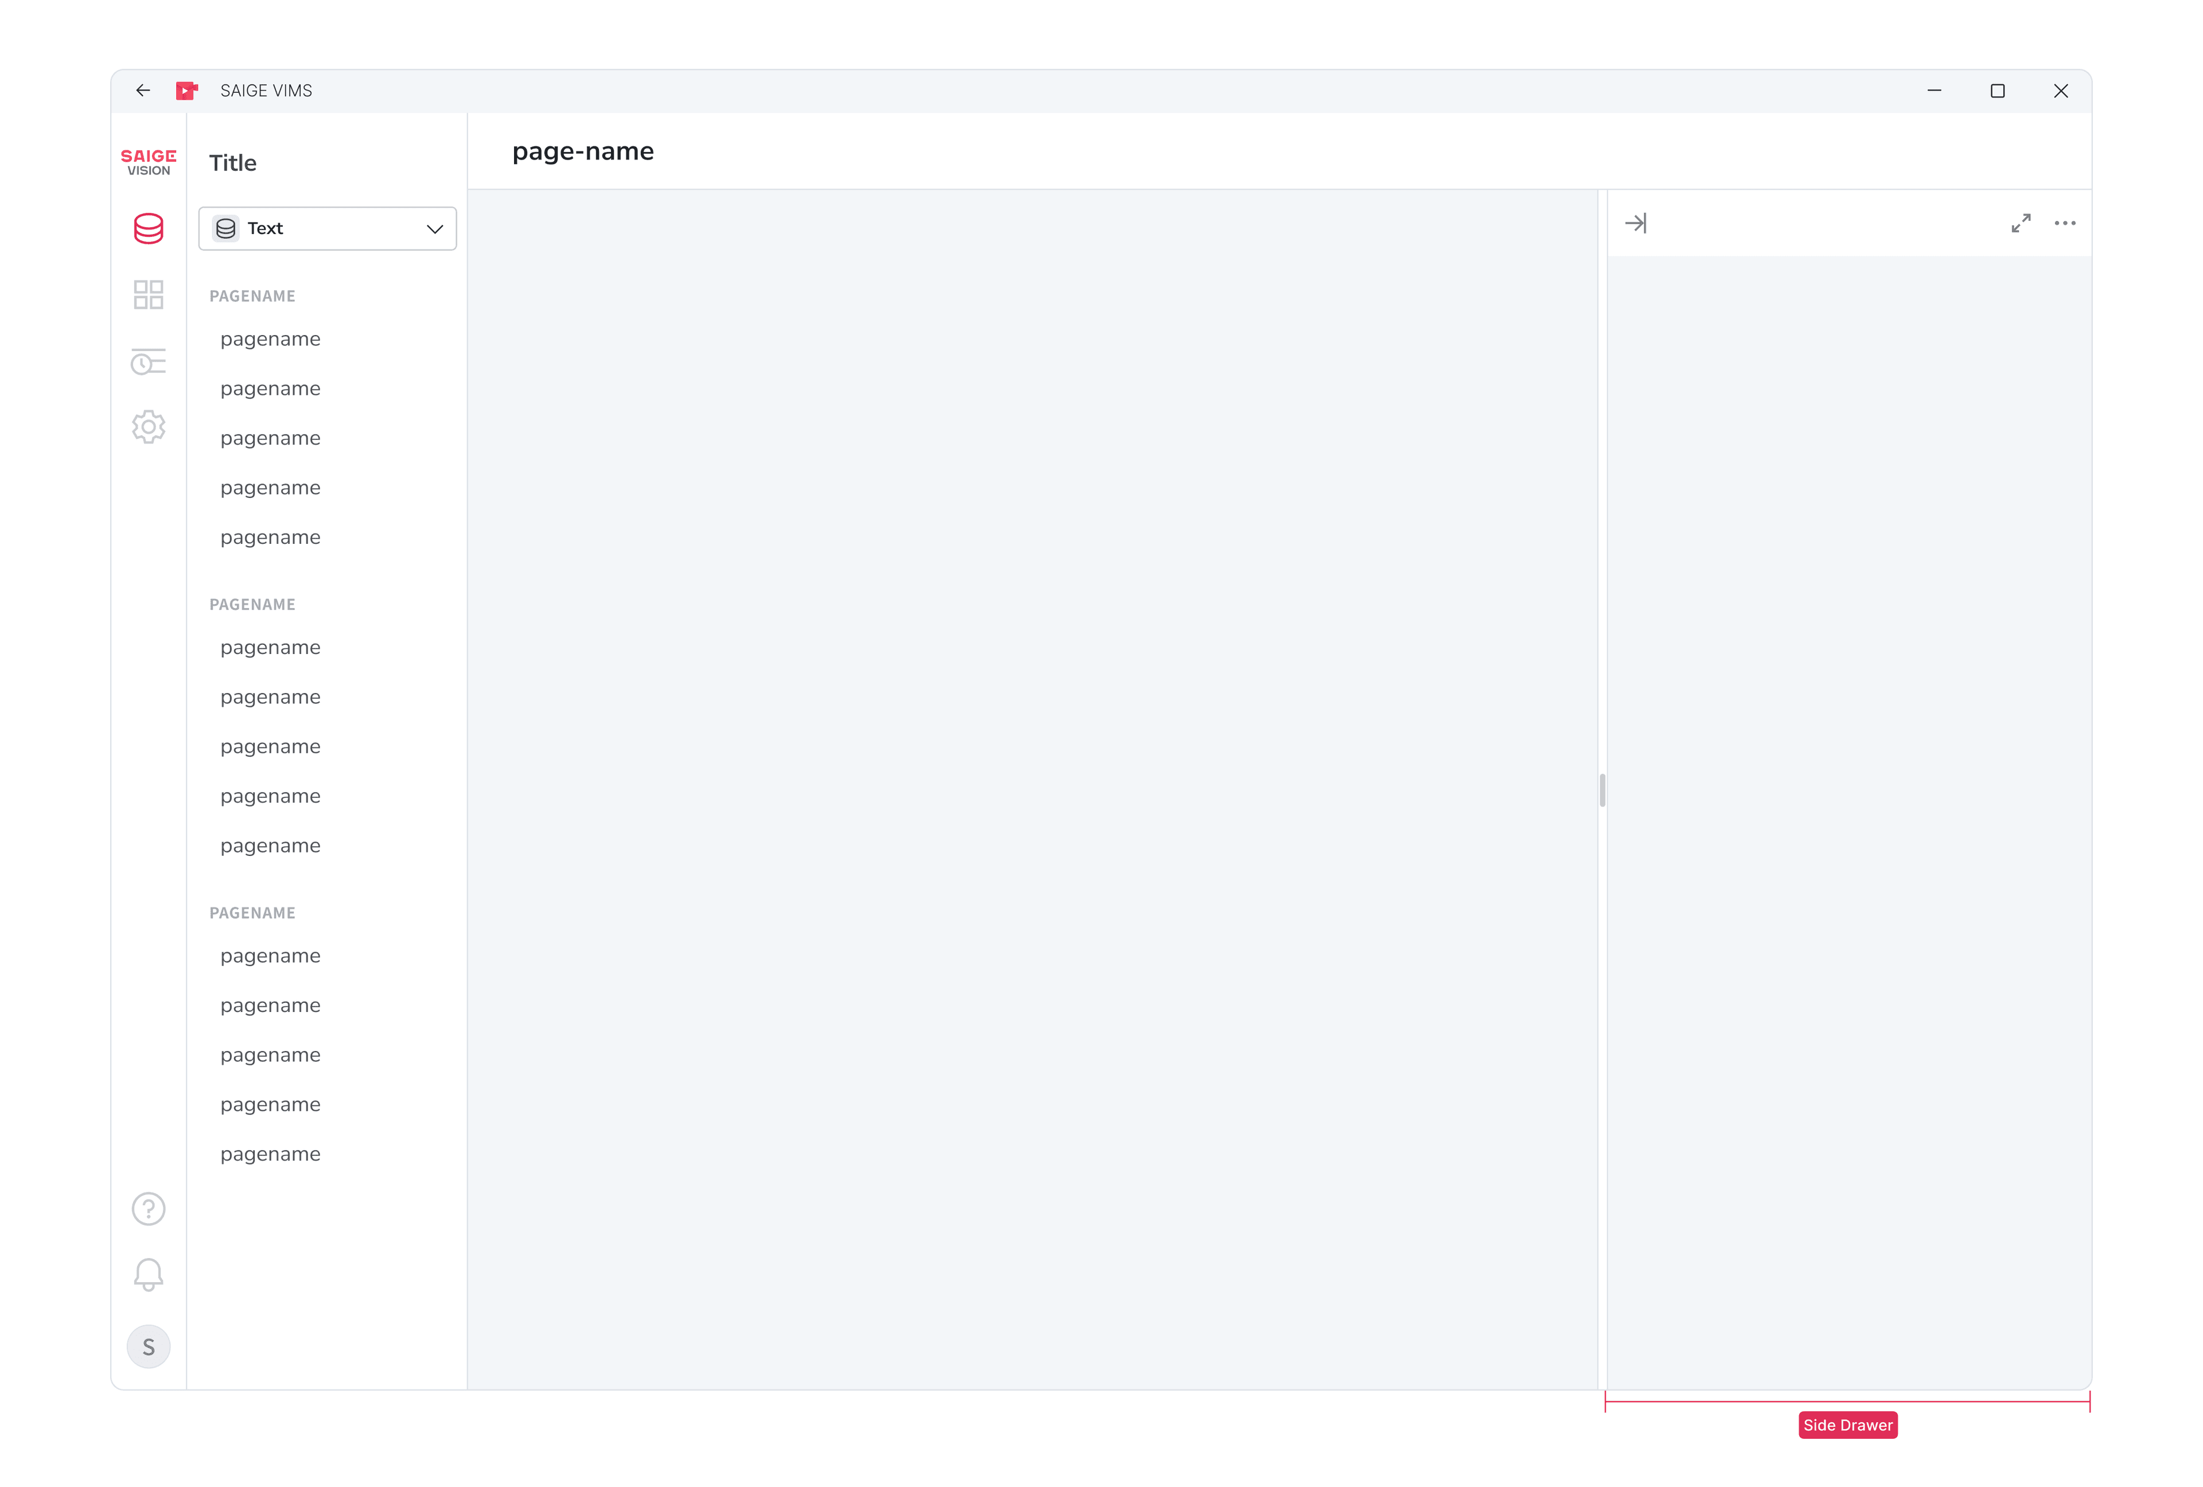This screenshot has height=1487, width=2203.
Task: Click the SAIGE VISION logo
Action: tap(149, 162)
